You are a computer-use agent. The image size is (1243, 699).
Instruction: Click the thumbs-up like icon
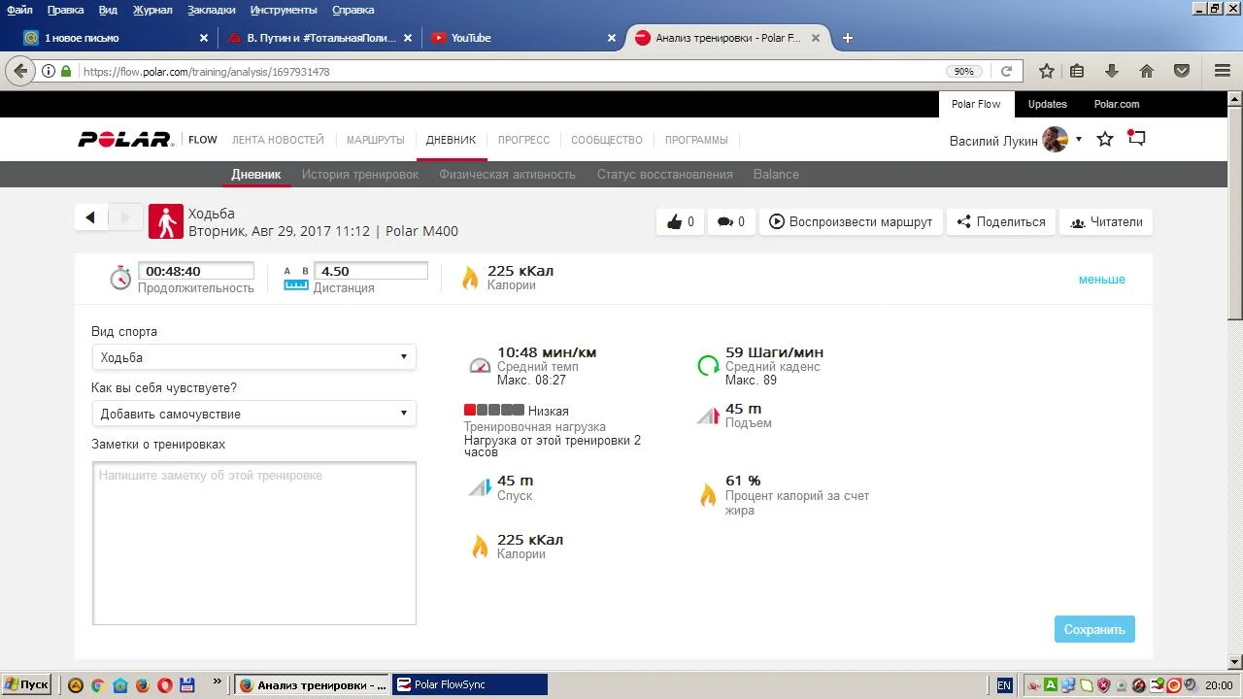(x=675, y=222)
